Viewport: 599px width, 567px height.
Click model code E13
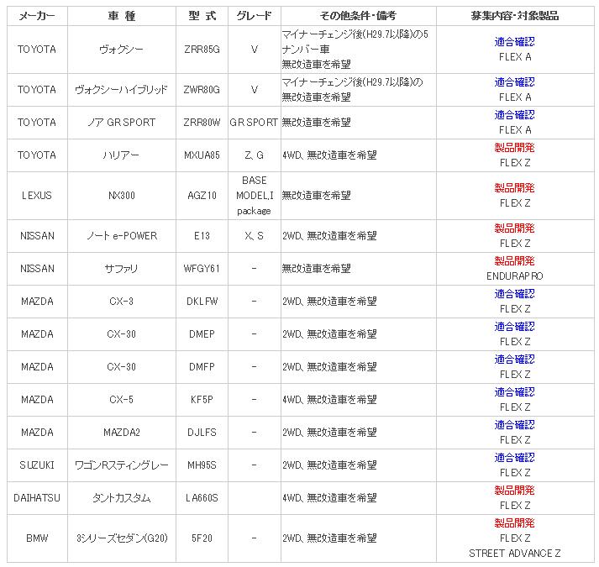(x=202, y=236)
